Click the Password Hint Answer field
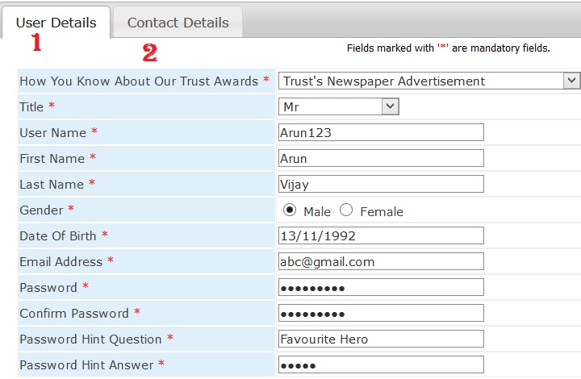Screen dimensions: 581x379 point(380,364)
